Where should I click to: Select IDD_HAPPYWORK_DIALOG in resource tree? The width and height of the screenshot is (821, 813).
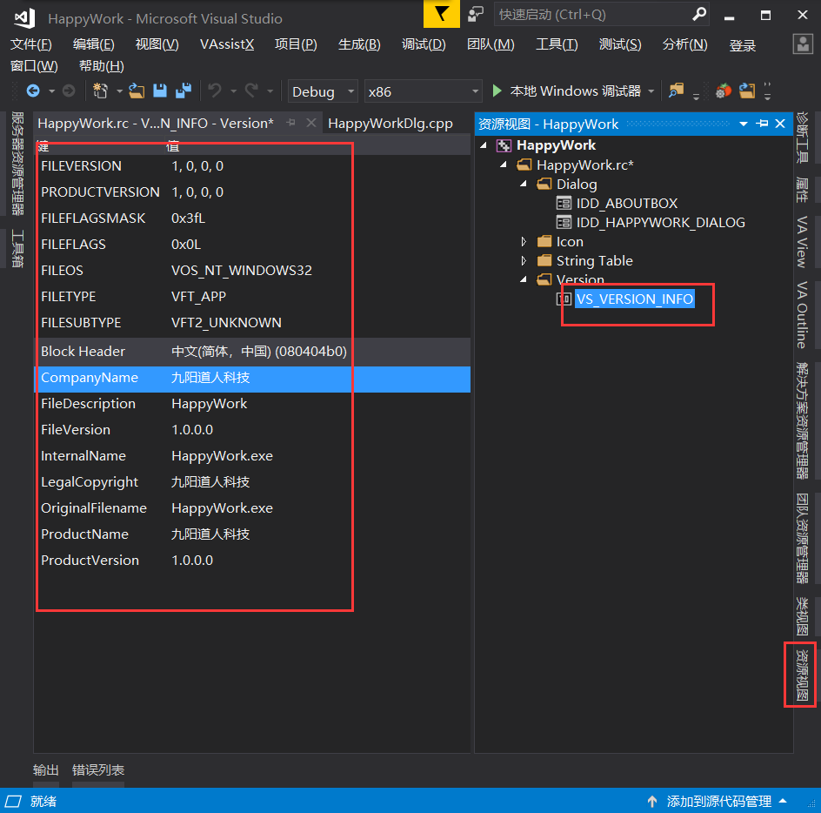pyautogui.click(x=660, y=222)
